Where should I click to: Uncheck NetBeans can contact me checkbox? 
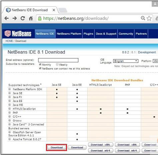click(40, 68)
